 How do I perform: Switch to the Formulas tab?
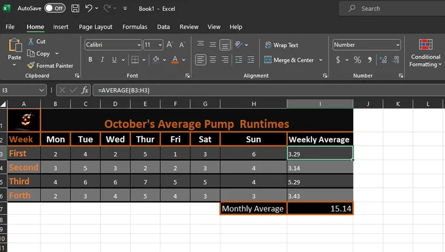point(135,27)
